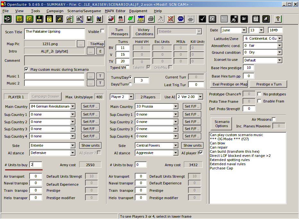Open the Iconset to use dropdown

point(279,60)
